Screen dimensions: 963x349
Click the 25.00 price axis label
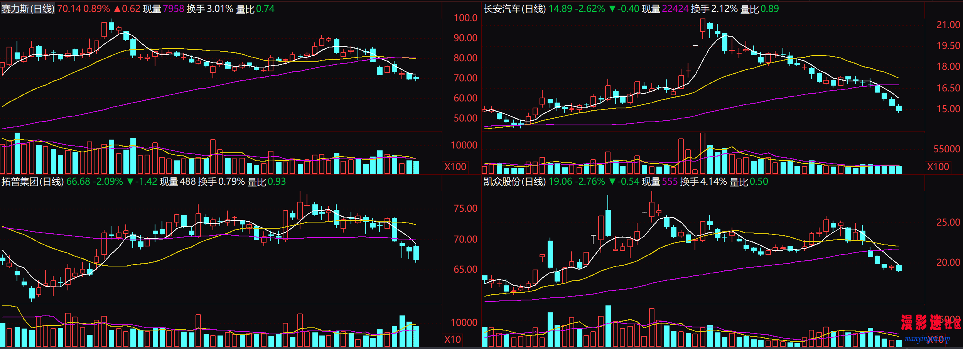948,222
